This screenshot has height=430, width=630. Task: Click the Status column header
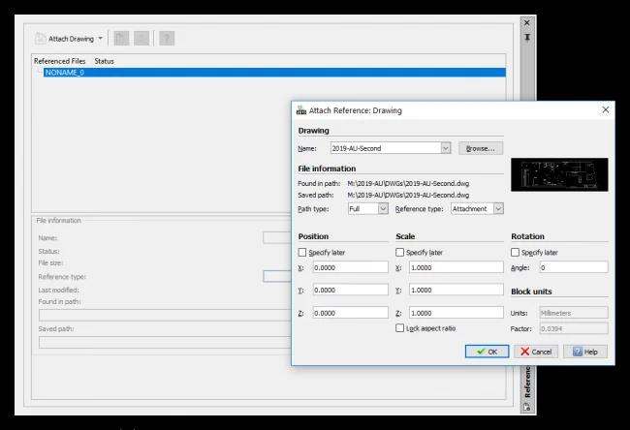tap(104, 61)
